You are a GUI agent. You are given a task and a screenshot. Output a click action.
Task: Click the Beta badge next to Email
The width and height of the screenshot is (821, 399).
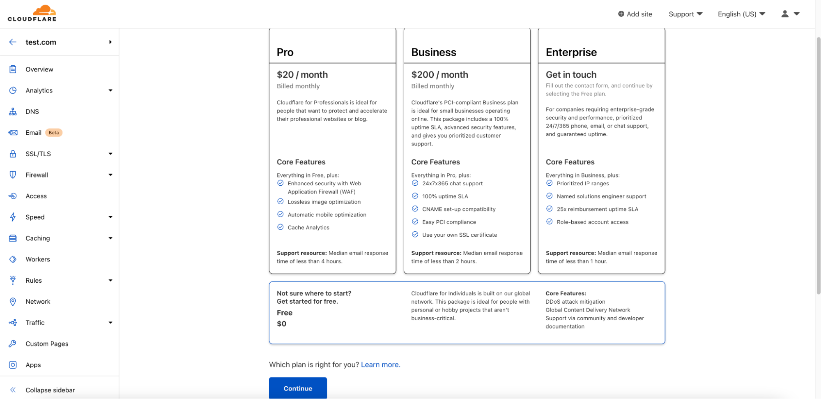[x=54, y=133]
